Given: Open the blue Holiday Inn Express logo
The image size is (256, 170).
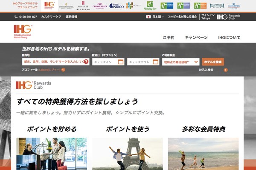Looking at the screenshot, I should [167, 6].
